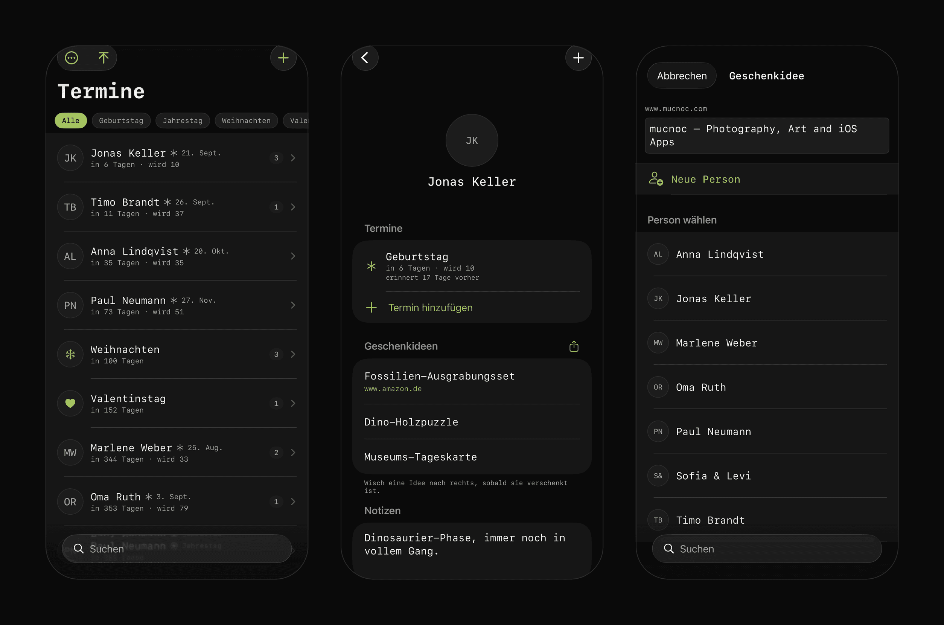Open Jonas Keller row chevron

[x=293, y=158]
